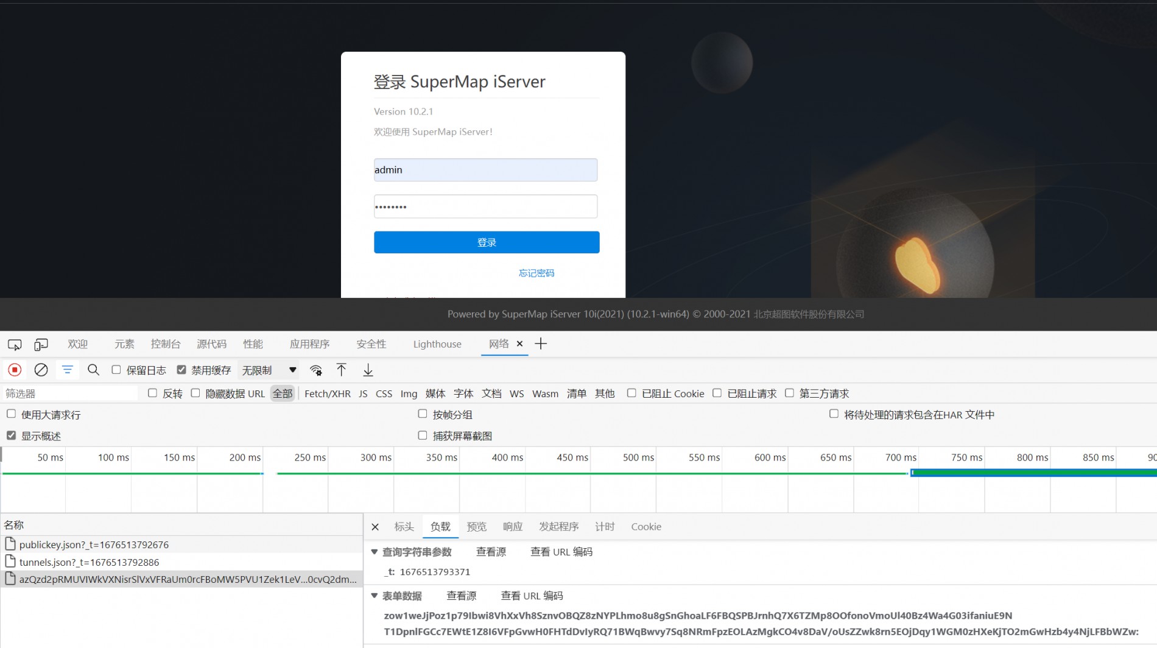Stop recording network log

pos(15,370)
